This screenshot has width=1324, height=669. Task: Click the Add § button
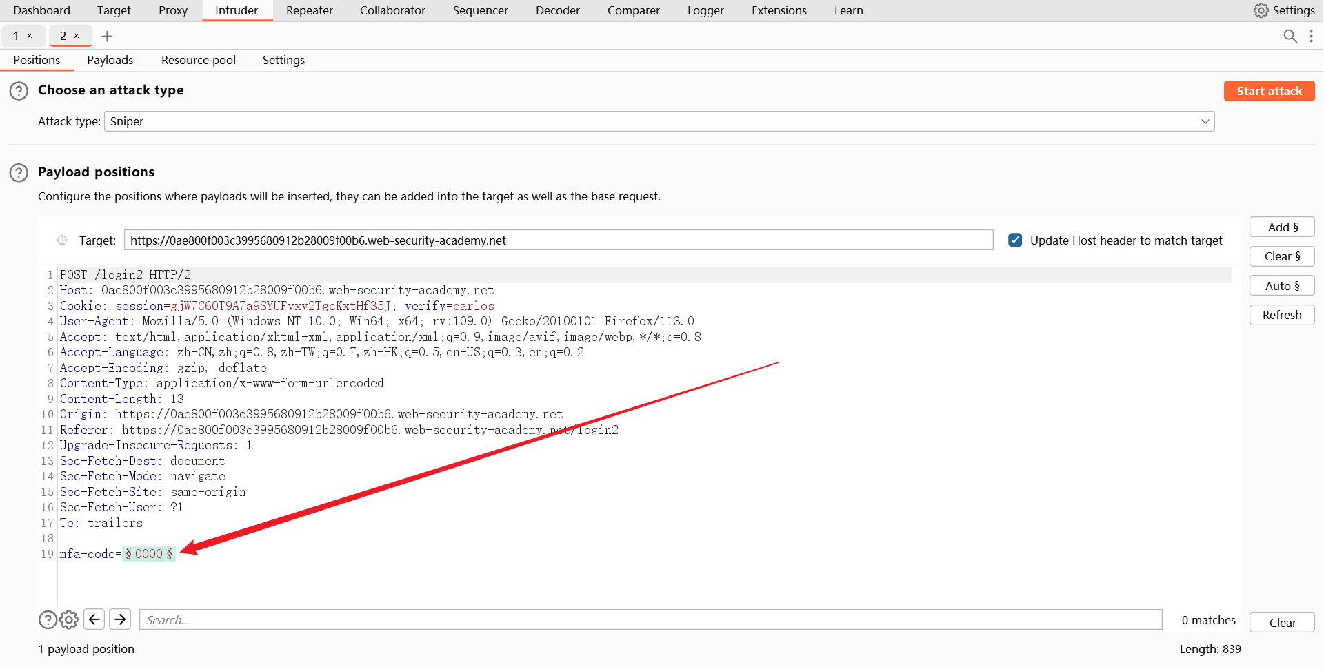(x=1281, y=227)
